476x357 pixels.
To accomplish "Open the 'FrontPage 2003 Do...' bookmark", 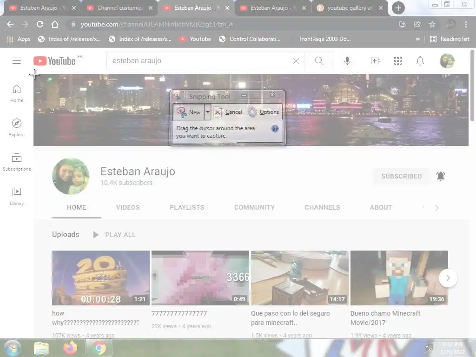I will pos(325,39).
